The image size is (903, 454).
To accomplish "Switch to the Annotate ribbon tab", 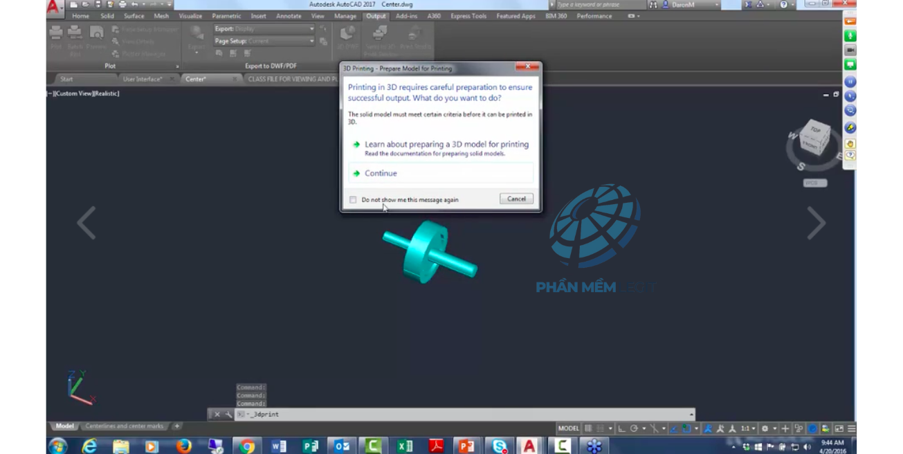I will coord(289,16).
